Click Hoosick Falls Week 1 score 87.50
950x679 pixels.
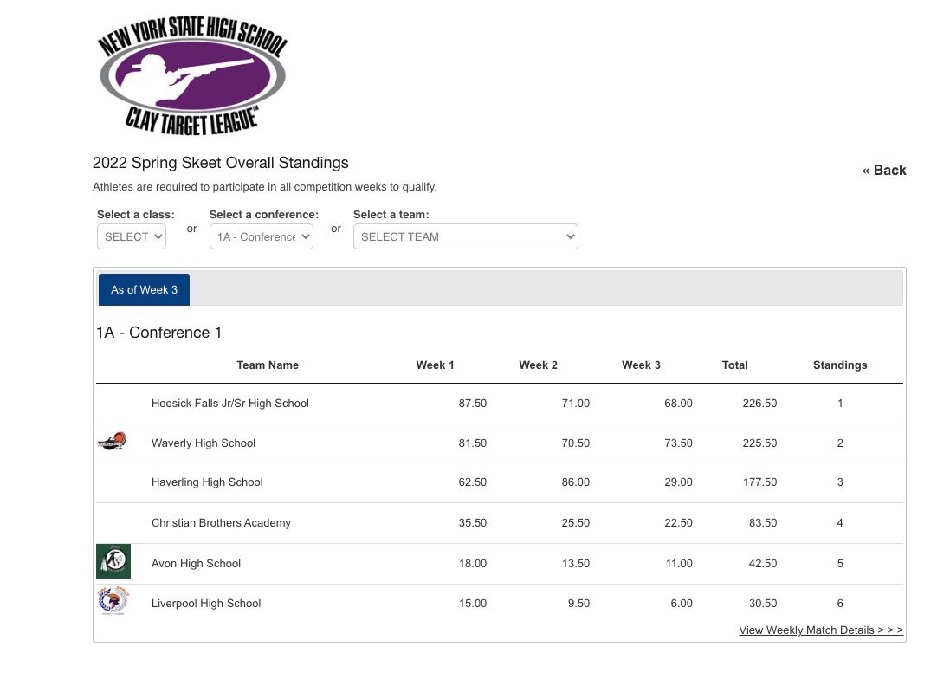[473, 404]
